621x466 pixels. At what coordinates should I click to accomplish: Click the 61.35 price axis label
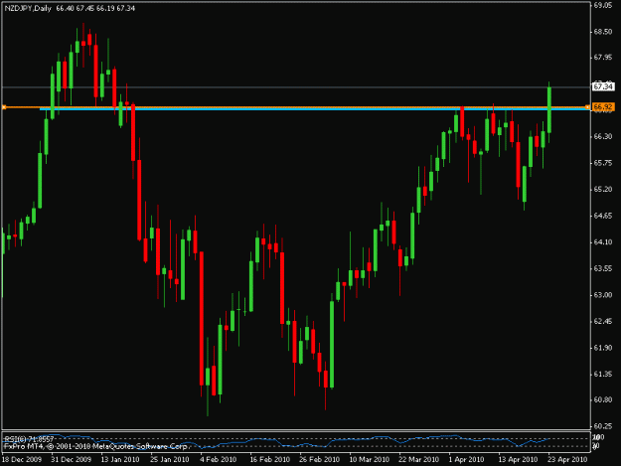tap(603, 374)
